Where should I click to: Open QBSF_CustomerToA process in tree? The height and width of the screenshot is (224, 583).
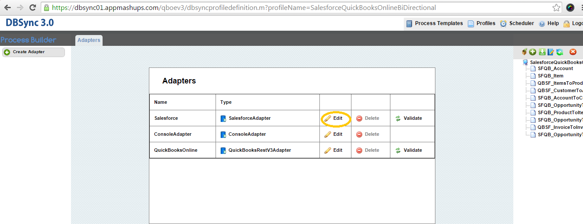click(560, 90)
